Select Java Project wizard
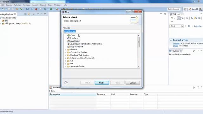 pyautogui.click(x=75, y=41)
